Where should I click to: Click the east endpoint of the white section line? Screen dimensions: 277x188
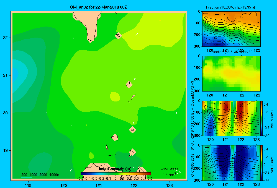177,113
